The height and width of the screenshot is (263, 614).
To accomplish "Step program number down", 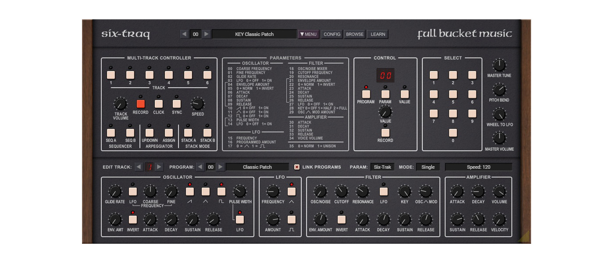I will click(x=200, y=167).
